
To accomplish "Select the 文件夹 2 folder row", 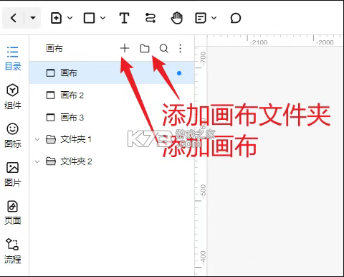I will [x=112, y=161].
